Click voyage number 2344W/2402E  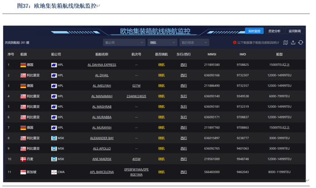(x=136, y=96)
